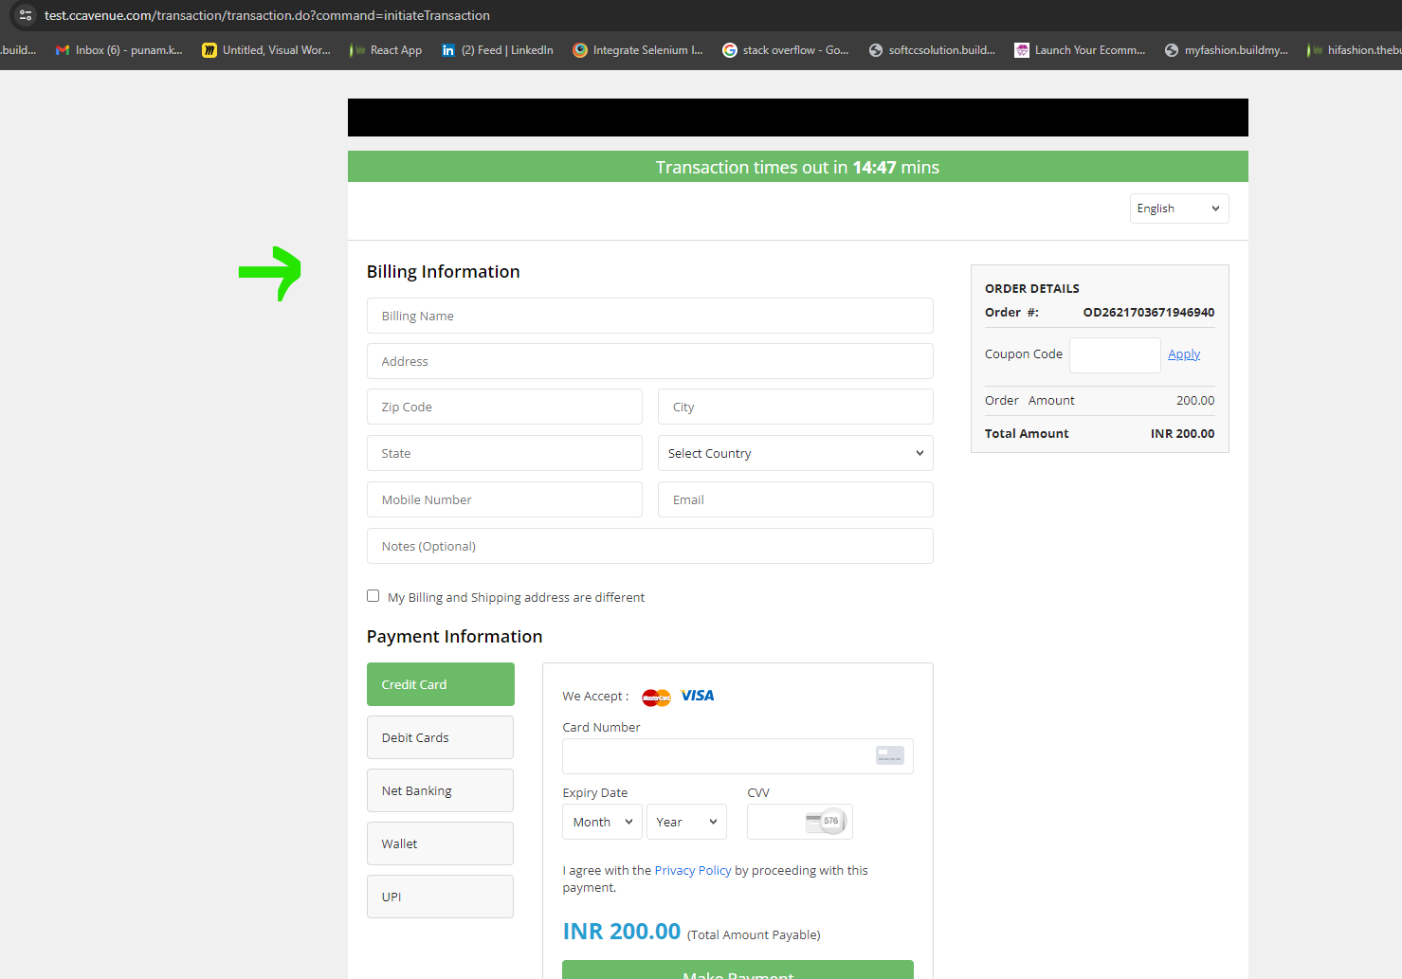1402x979 pixels.
Task: Click the City input field
Action: coord(795,407)
